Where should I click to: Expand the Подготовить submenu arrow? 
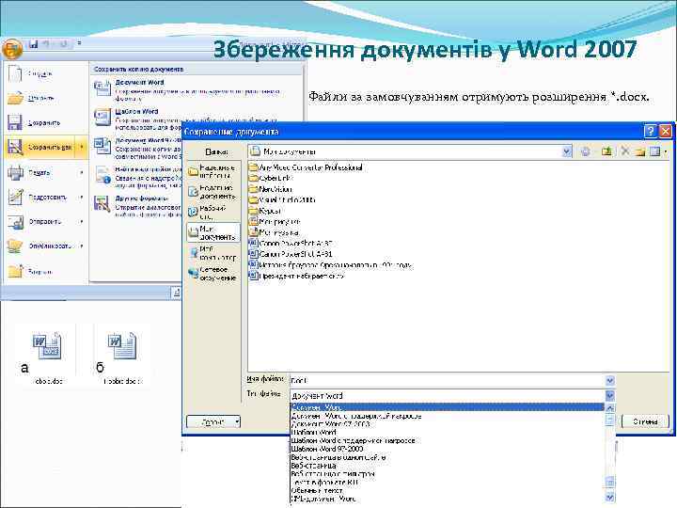[x=82, y=197]
